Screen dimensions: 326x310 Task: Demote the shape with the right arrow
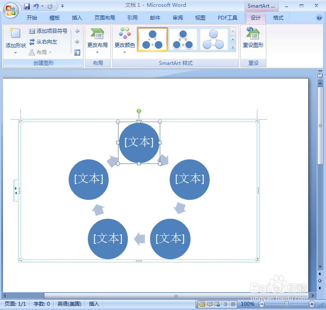(x=77, y=42)
